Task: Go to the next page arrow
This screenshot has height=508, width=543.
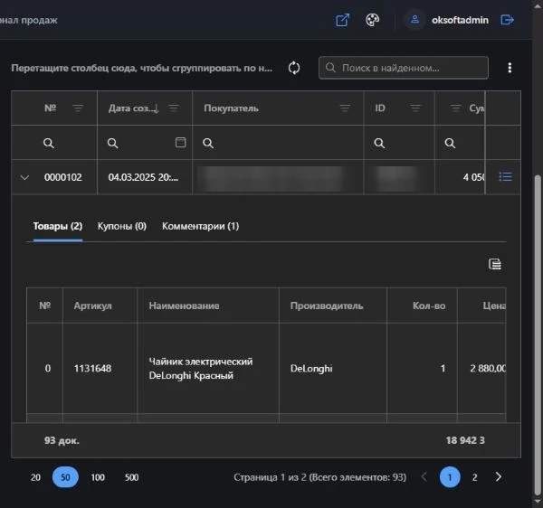Action: pyautogui.click(x=498, y=477)
